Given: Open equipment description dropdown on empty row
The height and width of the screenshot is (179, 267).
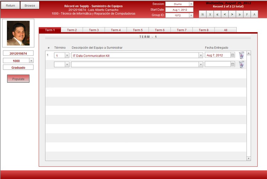Looking at the screenshot, I should (x=201, y=65).
